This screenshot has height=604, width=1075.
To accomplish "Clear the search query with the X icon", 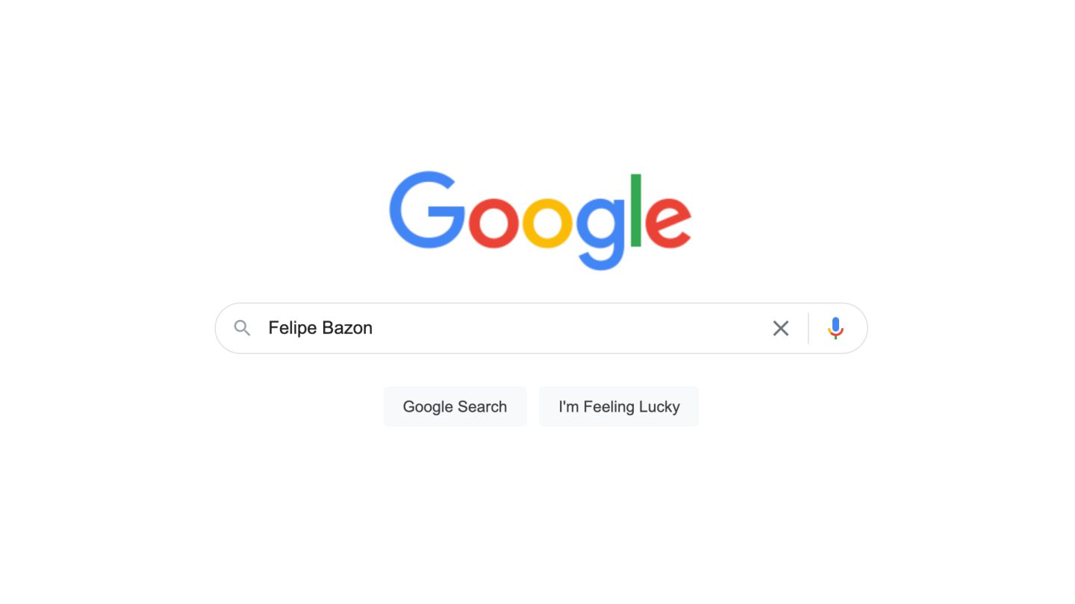I will point(781,328).
